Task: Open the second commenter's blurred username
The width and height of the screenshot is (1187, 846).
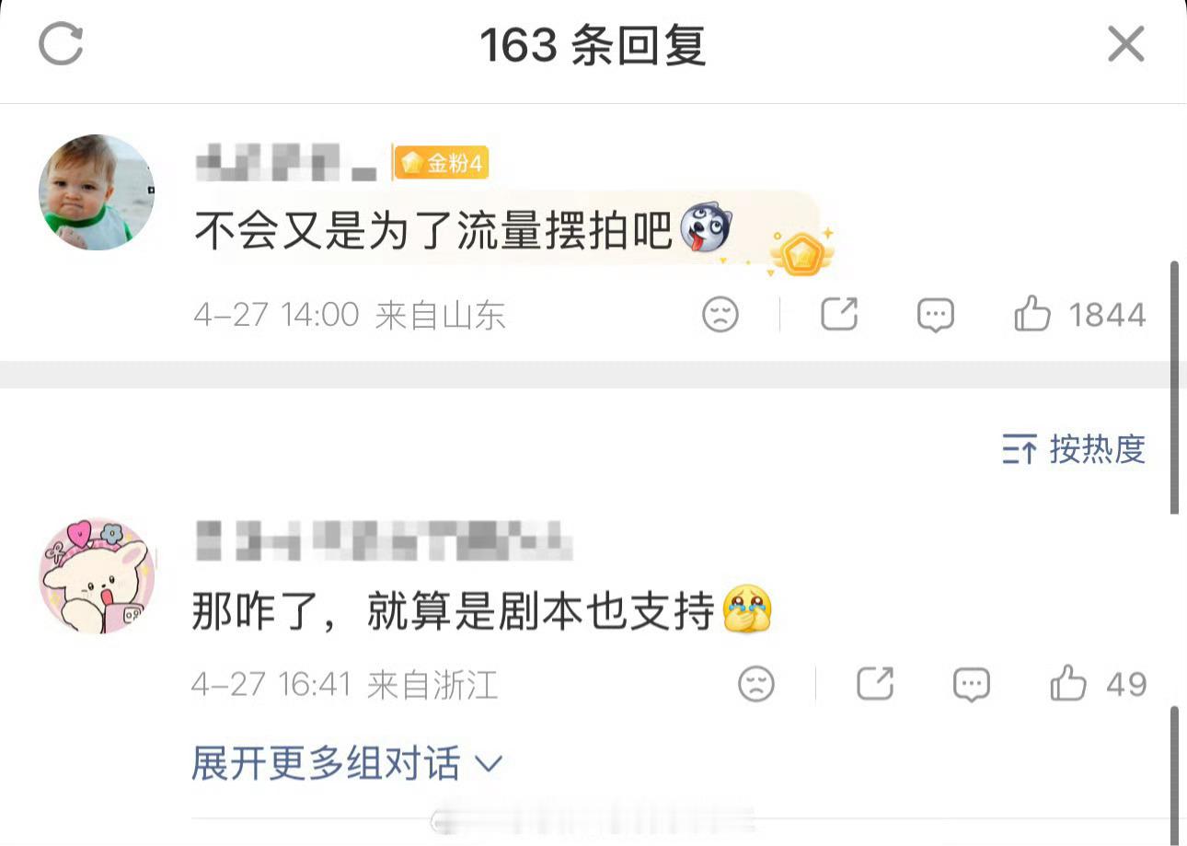Action: coord(384,540)
